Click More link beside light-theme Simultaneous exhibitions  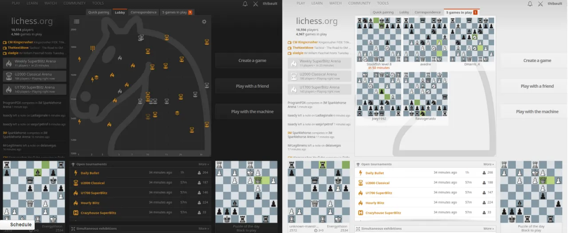[x=489, y=229]
